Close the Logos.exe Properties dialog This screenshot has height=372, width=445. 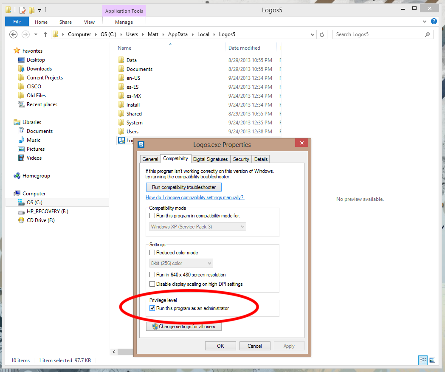[301, 143]
